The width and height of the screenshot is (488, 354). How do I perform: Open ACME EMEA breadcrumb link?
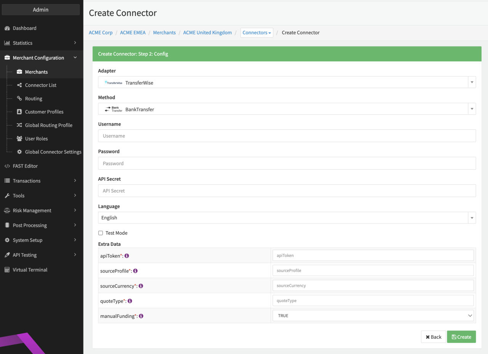(x=133, y=33)
